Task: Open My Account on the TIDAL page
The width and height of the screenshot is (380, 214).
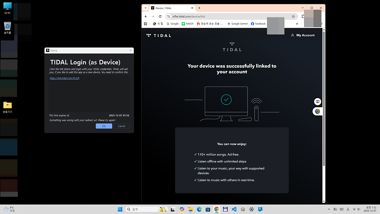Action: click(303, 35)
